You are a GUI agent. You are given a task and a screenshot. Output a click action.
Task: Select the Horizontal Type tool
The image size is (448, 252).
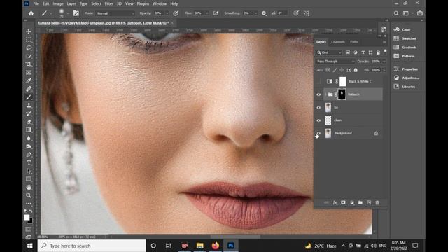29,162
